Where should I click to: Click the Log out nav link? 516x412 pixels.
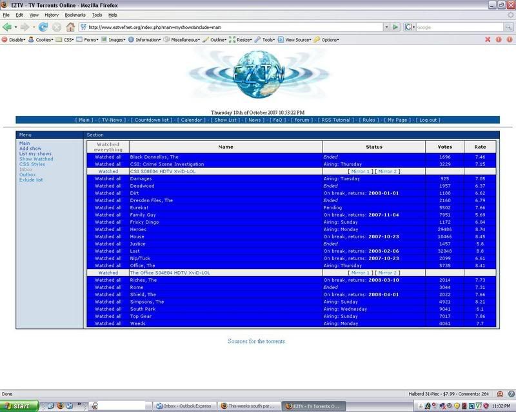[x=428, y=120]
